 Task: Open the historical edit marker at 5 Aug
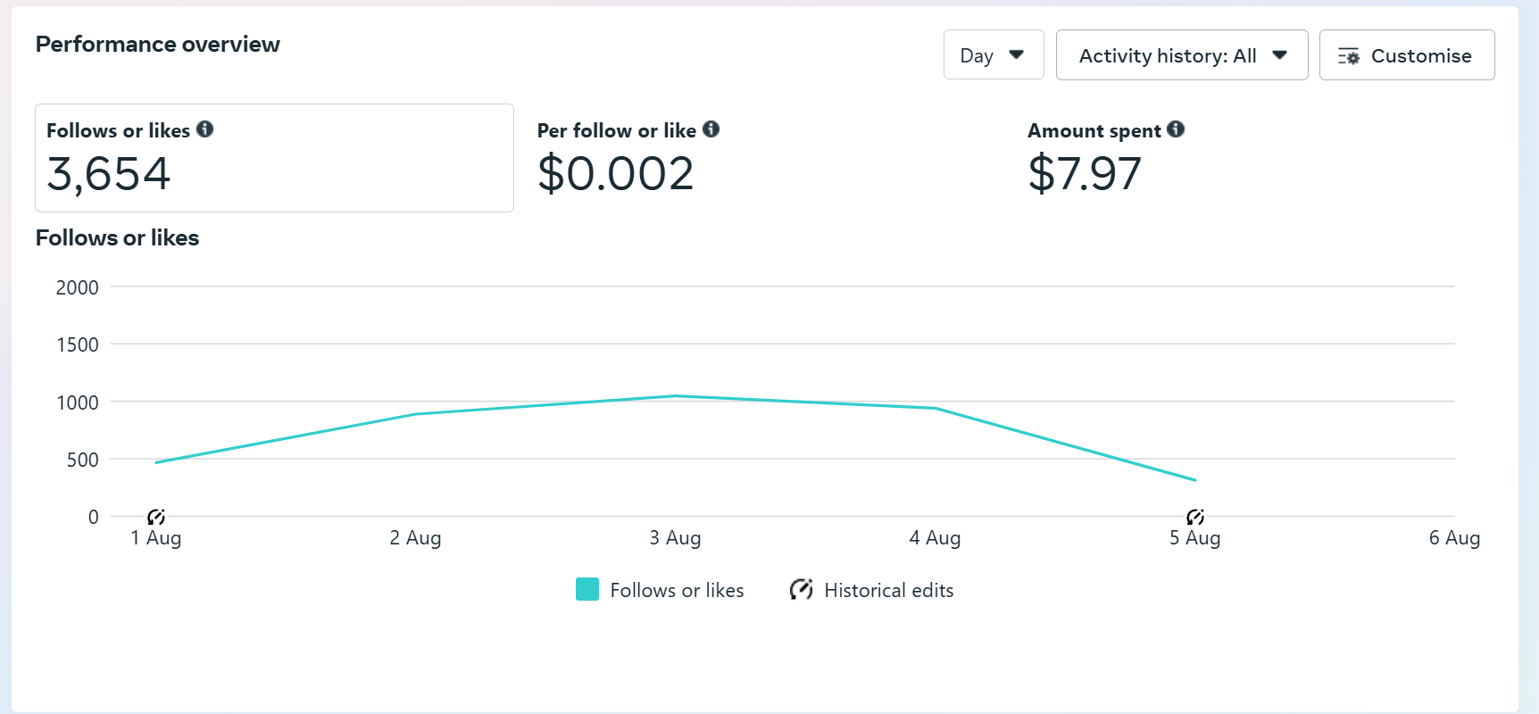pyautogui.click(x=1195, y=517)
